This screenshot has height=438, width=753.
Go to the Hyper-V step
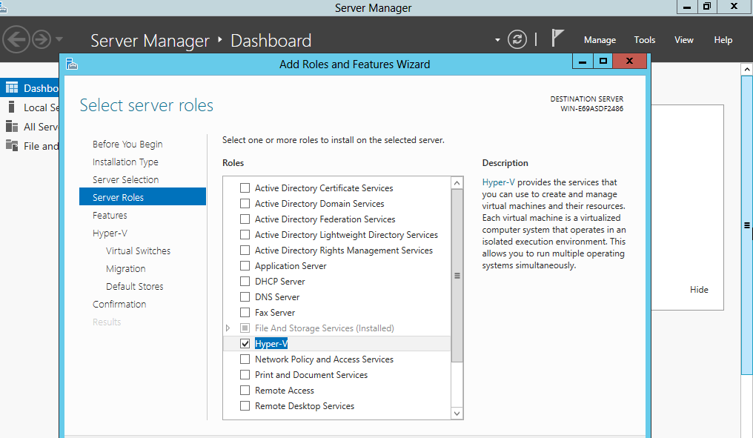110,233
